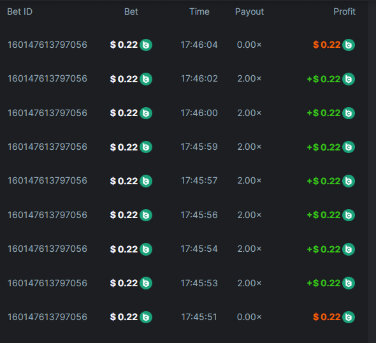Select the 2.00× payout at 17:45:57
Image resolution: width=376 pixels, height=343 pixels.
(x=249, y=180)
